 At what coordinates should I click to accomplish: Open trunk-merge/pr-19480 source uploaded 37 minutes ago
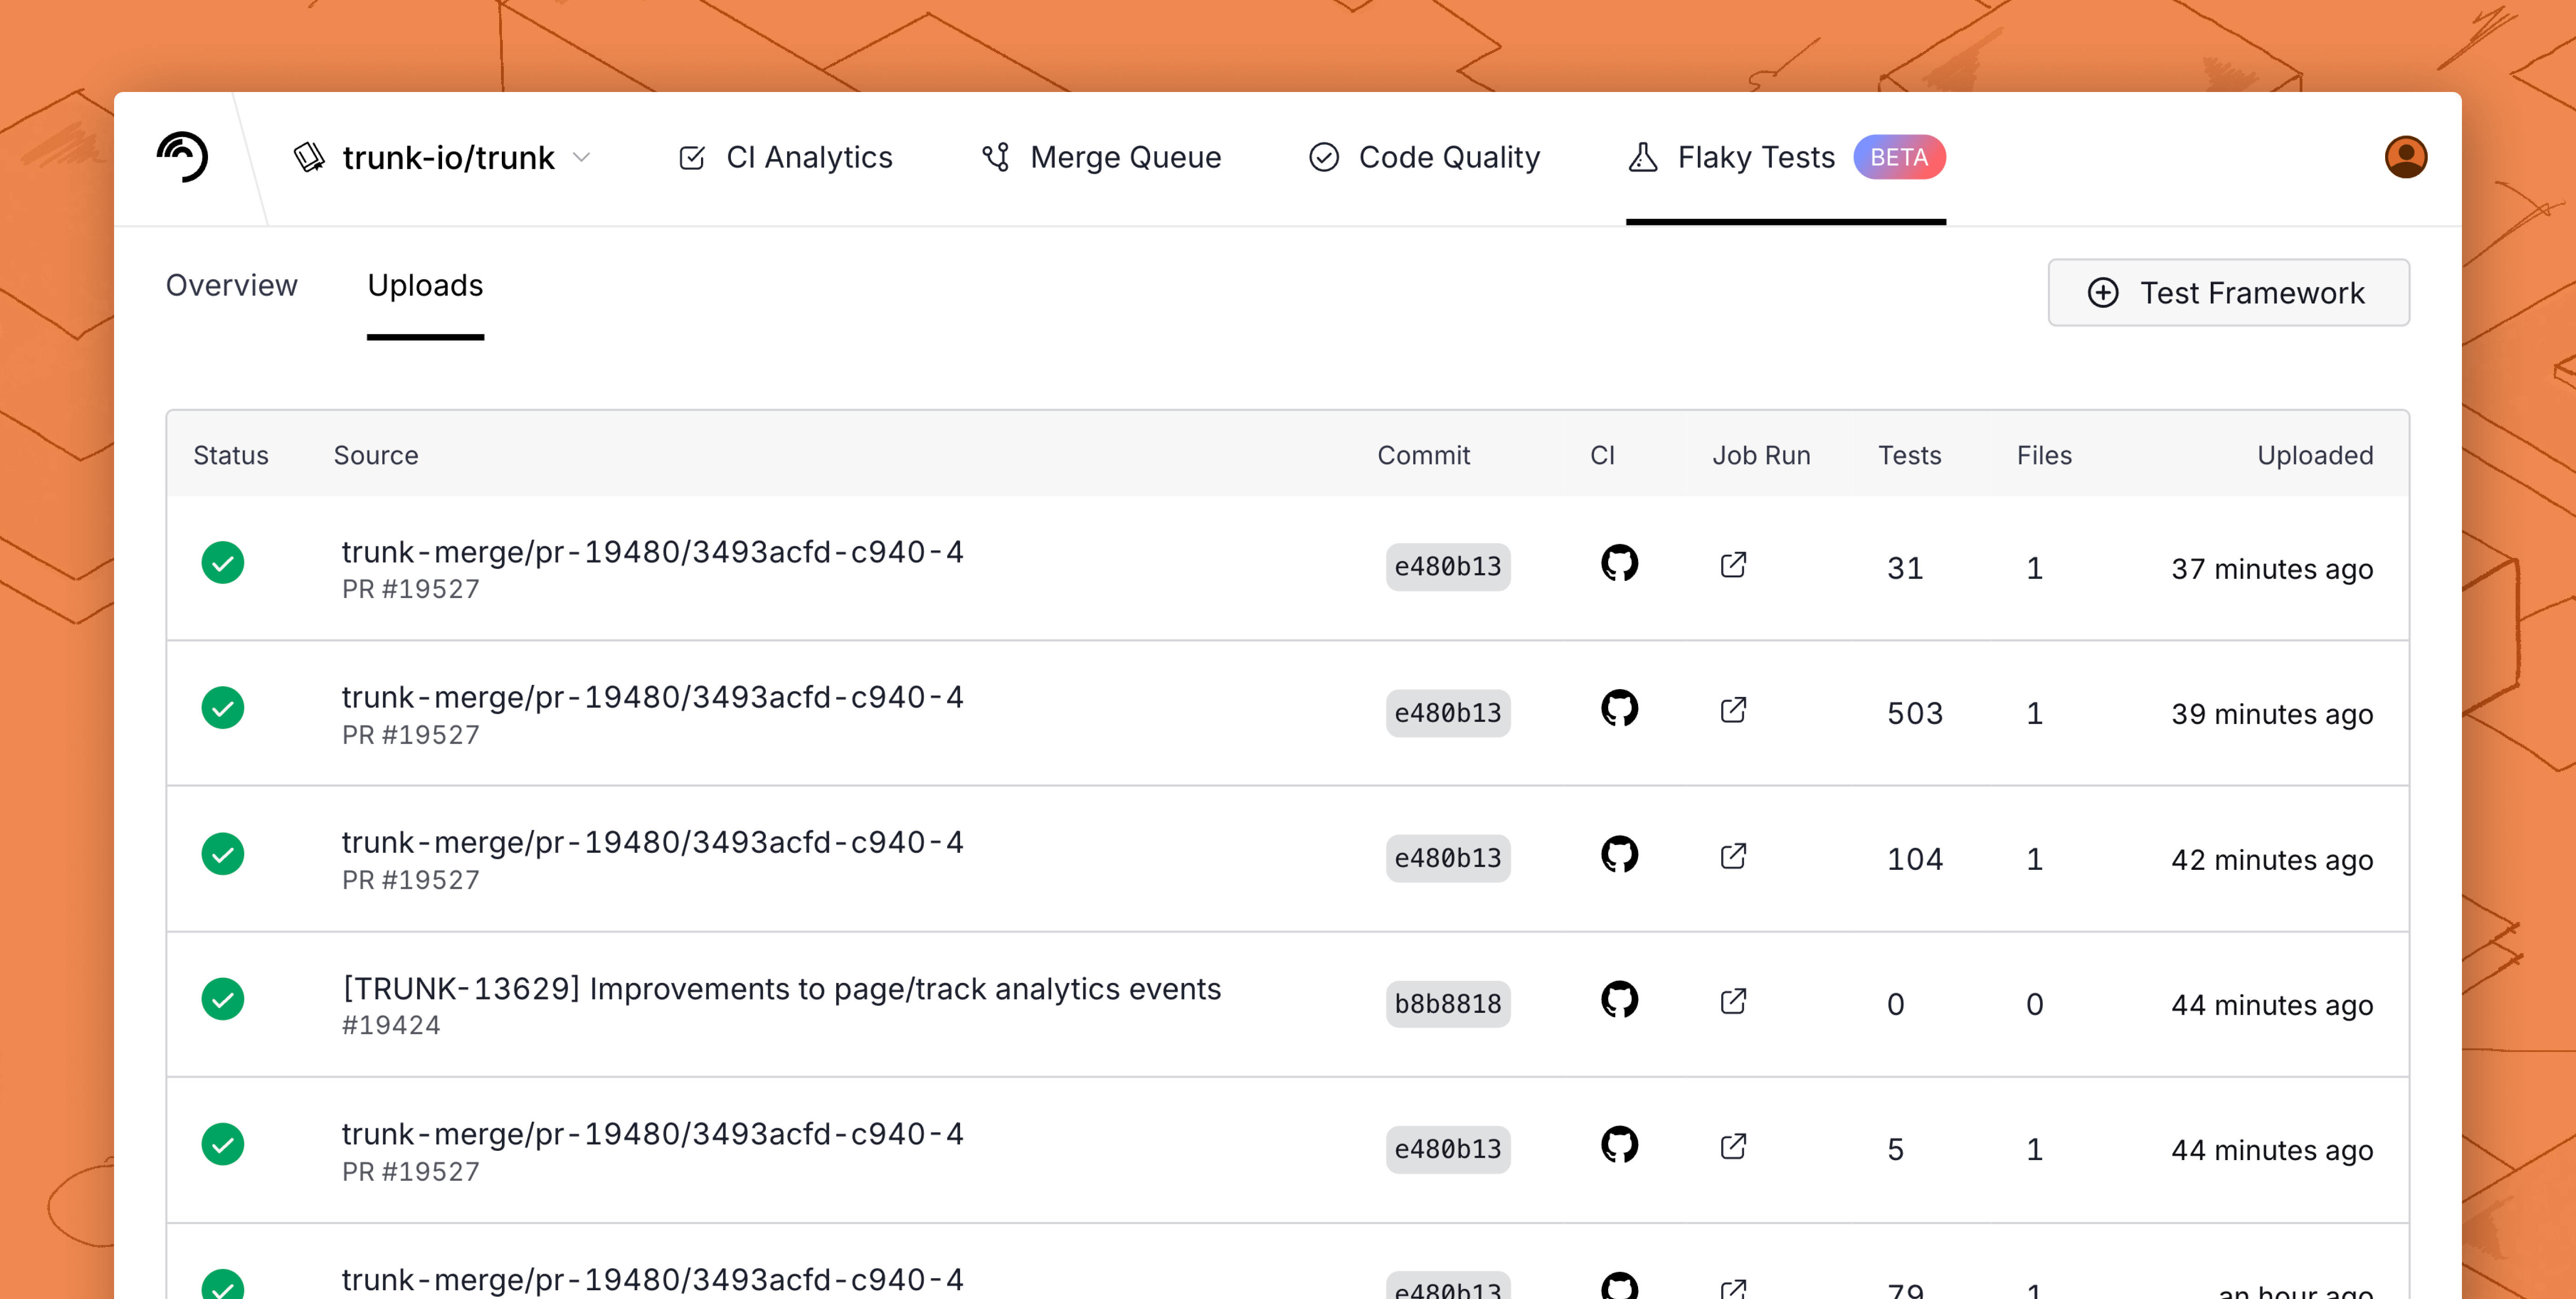coord(653,552)
